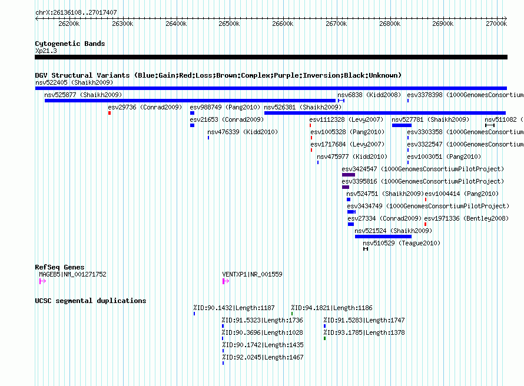Click the esv1004414 (Pang2010) red marker
This screenshot has height=386, width=524.
tap(426, 199)
